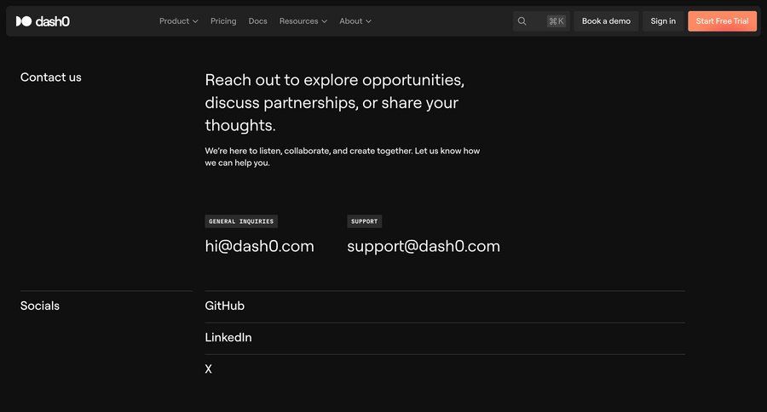
Task: Click the Socials section label
Action: click(x=40, y=306)
